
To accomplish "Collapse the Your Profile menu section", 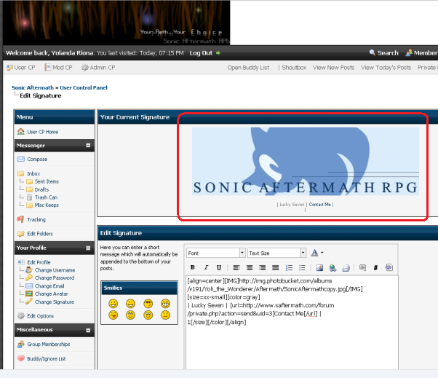I will point(88,248).
